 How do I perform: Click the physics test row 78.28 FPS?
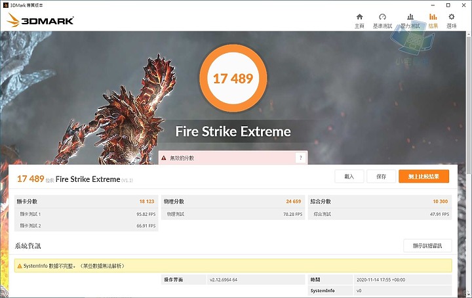coord(233,214)
